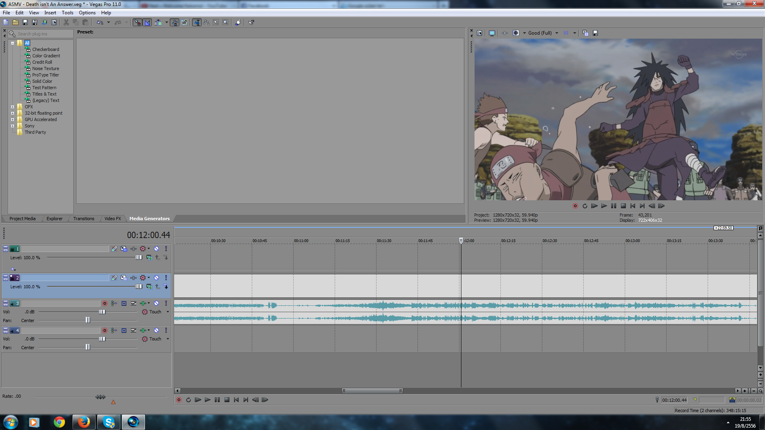
Task: Click the Envelope Edit tool icon
Action: point(206,23)
